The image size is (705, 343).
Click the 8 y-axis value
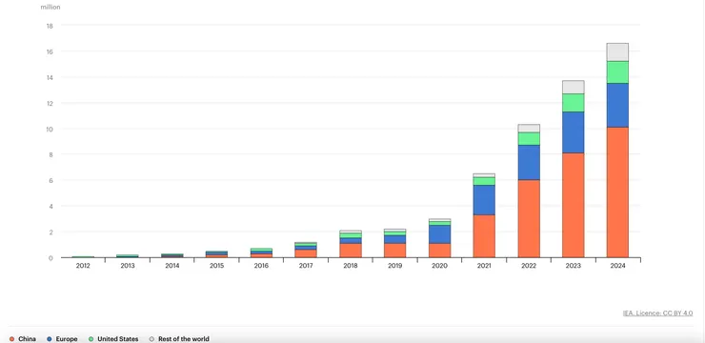tap(50, 154)
